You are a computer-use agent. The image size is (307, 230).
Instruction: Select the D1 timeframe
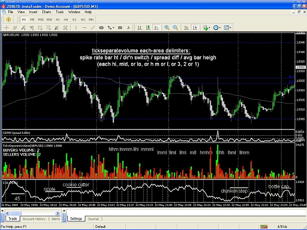tap(74, 20)
